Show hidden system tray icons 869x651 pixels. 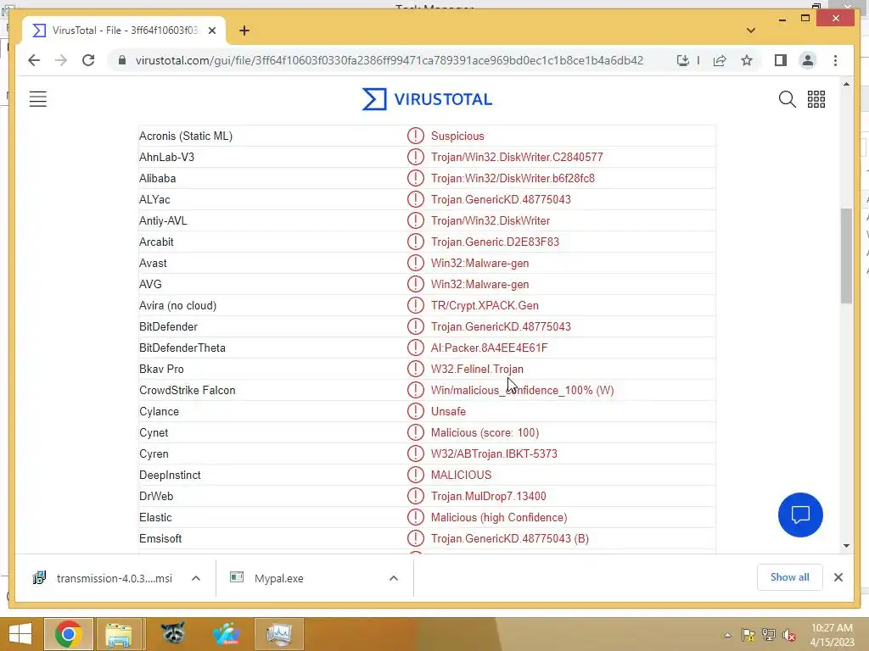pos(727,635)
